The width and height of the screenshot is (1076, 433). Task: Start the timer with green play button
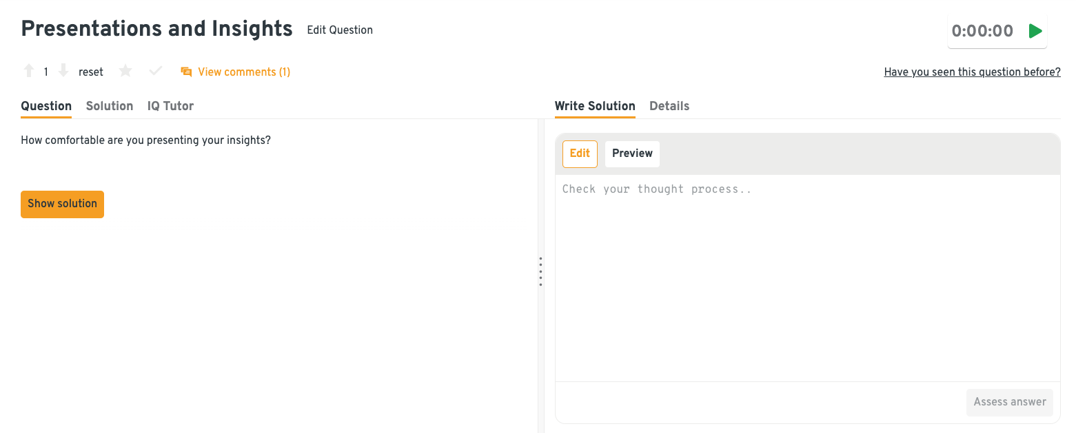(x=1035, y=31)
